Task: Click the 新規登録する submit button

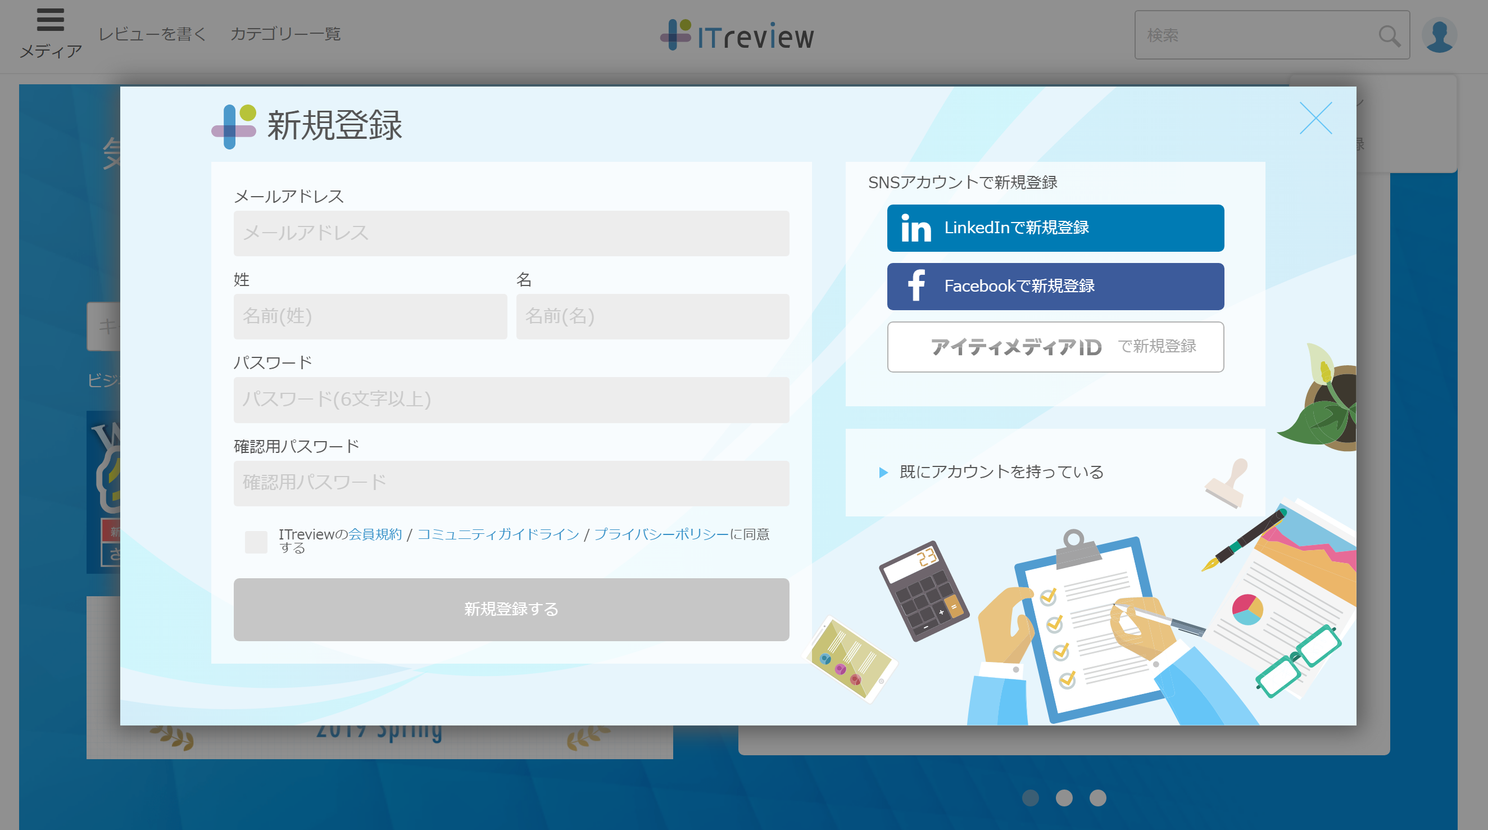Action: coord(511,609)
